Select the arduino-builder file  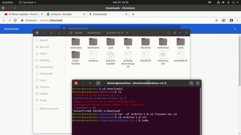110,58
